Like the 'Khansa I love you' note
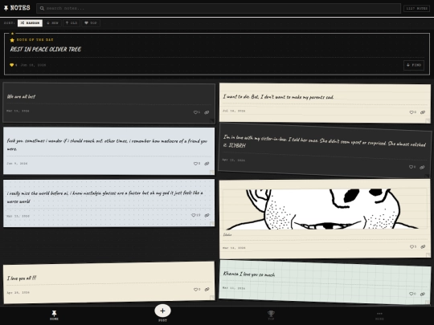Screen dimensions: 434x325 click(411, 294)
